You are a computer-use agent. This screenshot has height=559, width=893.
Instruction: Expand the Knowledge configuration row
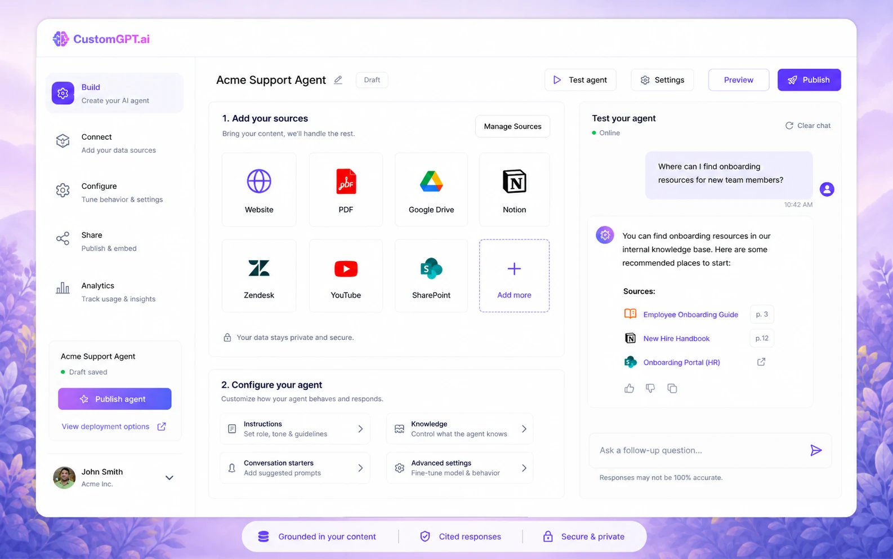tap(459, 429)
